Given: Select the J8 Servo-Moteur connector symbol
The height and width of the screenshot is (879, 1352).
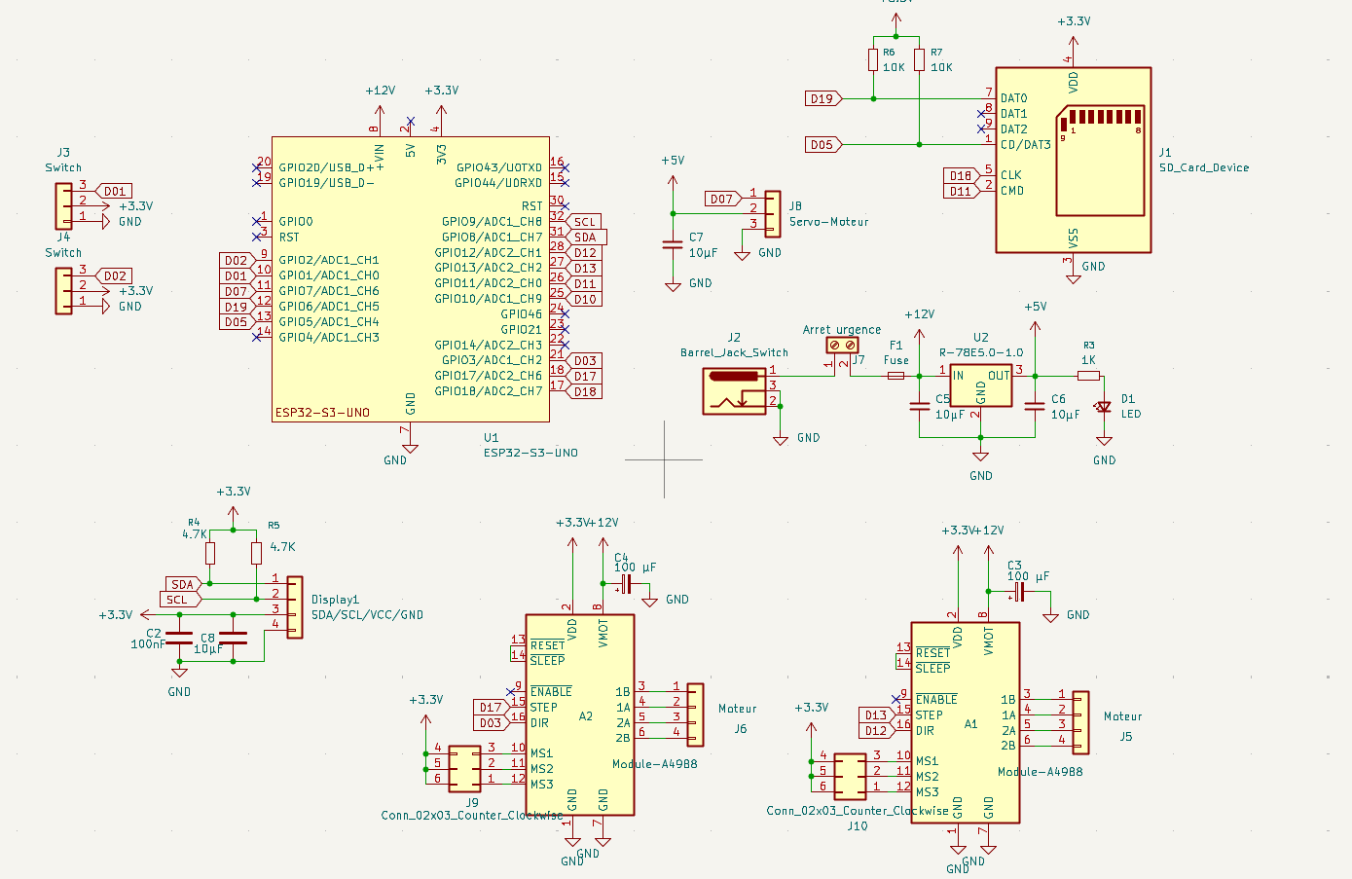Looking at the screenshot, I should [772, 213].
